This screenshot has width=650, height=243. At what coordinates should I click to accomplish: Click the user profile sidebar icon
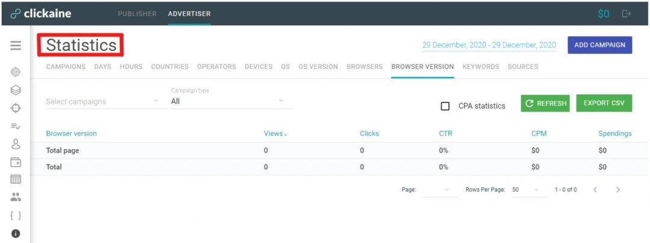(16, 144)
